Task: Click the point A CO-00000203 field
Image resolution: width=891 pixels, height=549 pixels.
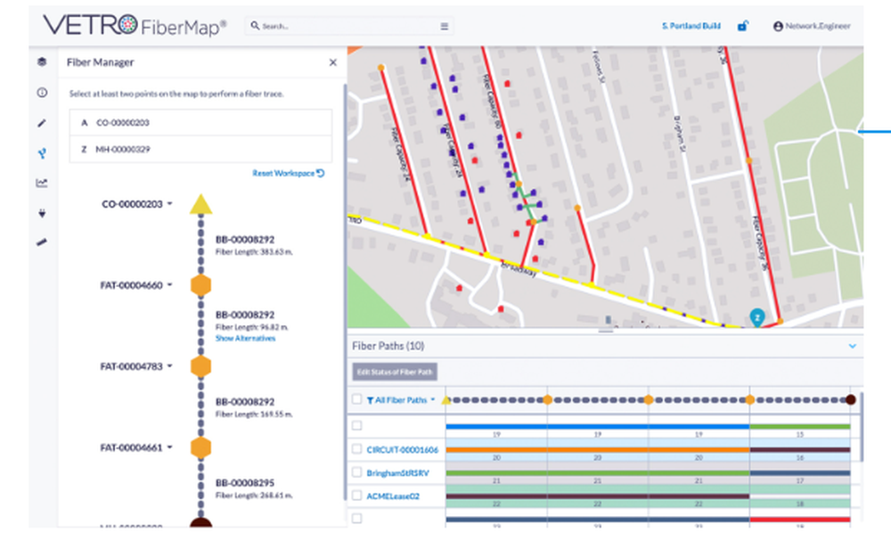Action: [x=200, y=123]
